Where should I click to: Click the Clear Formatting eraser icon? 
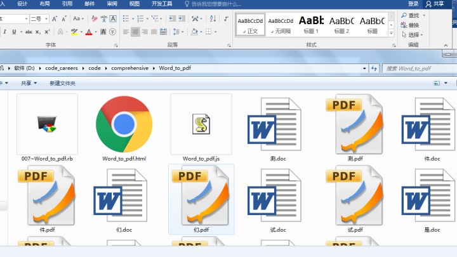[94, 19]
